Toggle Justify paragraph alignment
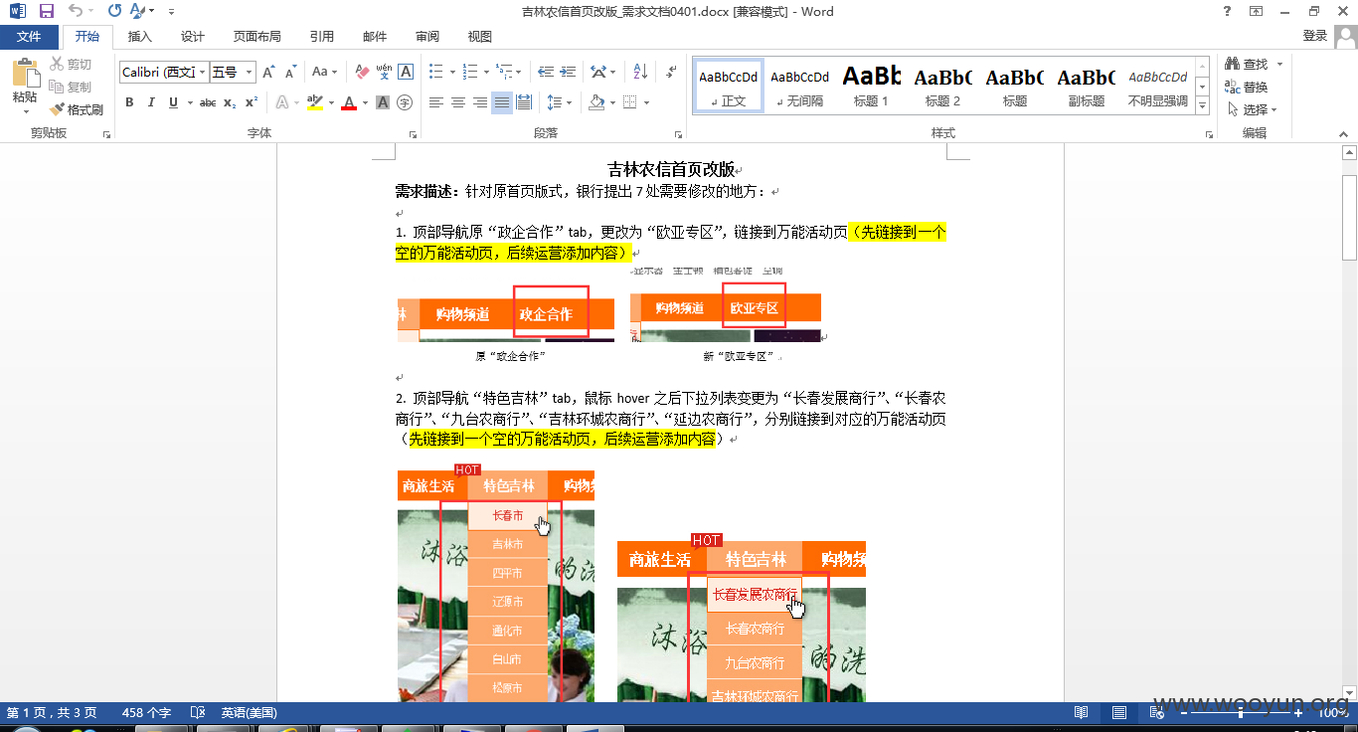 coord(502,102)
